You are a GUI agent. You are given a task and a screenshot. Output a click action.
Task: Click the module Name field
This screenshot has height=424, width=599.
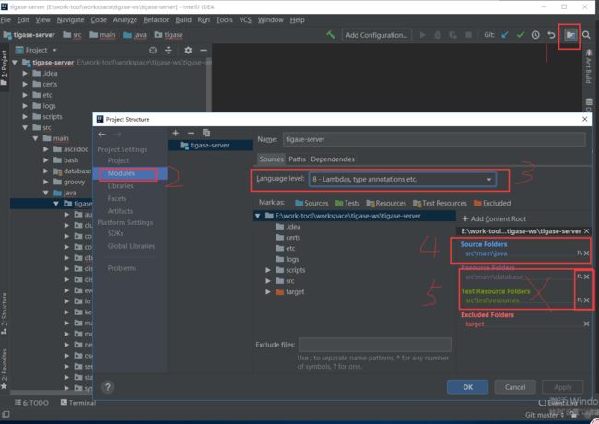pos(434,139)
